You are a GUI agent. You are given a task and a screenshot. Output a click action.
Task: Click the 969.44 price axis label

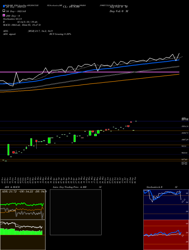[185, 153]
